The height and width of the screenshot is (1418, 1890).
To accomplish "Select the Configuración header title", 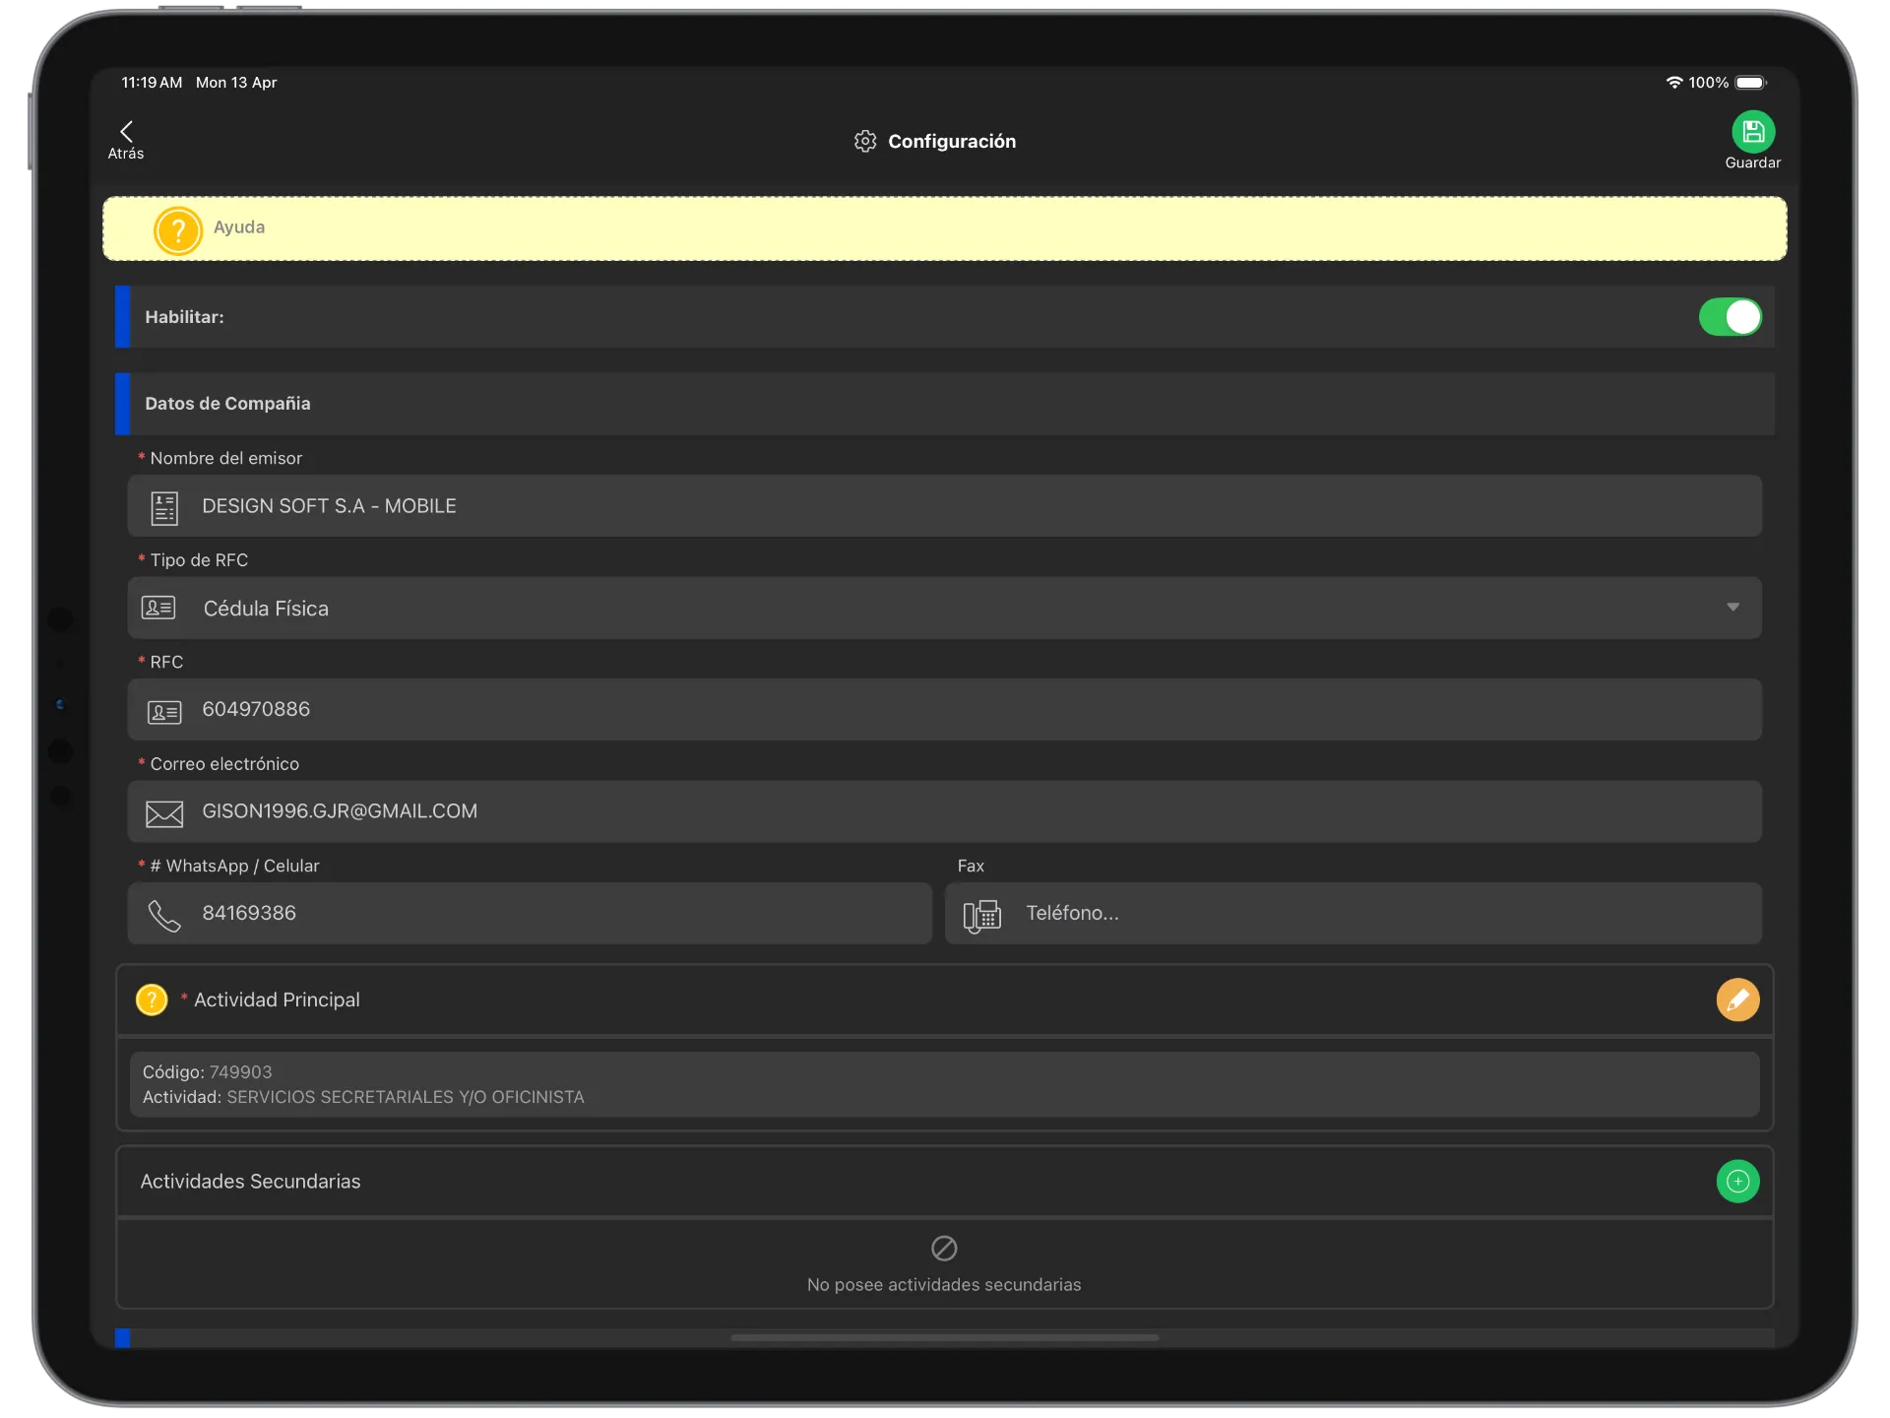I will pos(951,141).
